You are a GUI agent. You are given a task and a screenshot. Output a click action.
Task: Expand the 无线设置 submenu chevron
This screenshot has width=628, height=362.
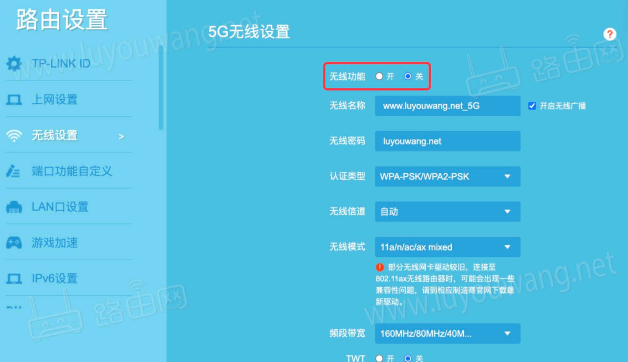pyautogui.click(x=121, y=137)
